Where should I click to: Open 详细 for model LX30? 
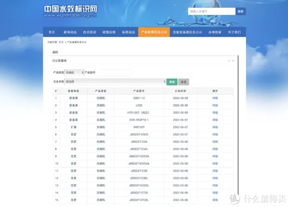pyautogui.click(x=215, y=105)
